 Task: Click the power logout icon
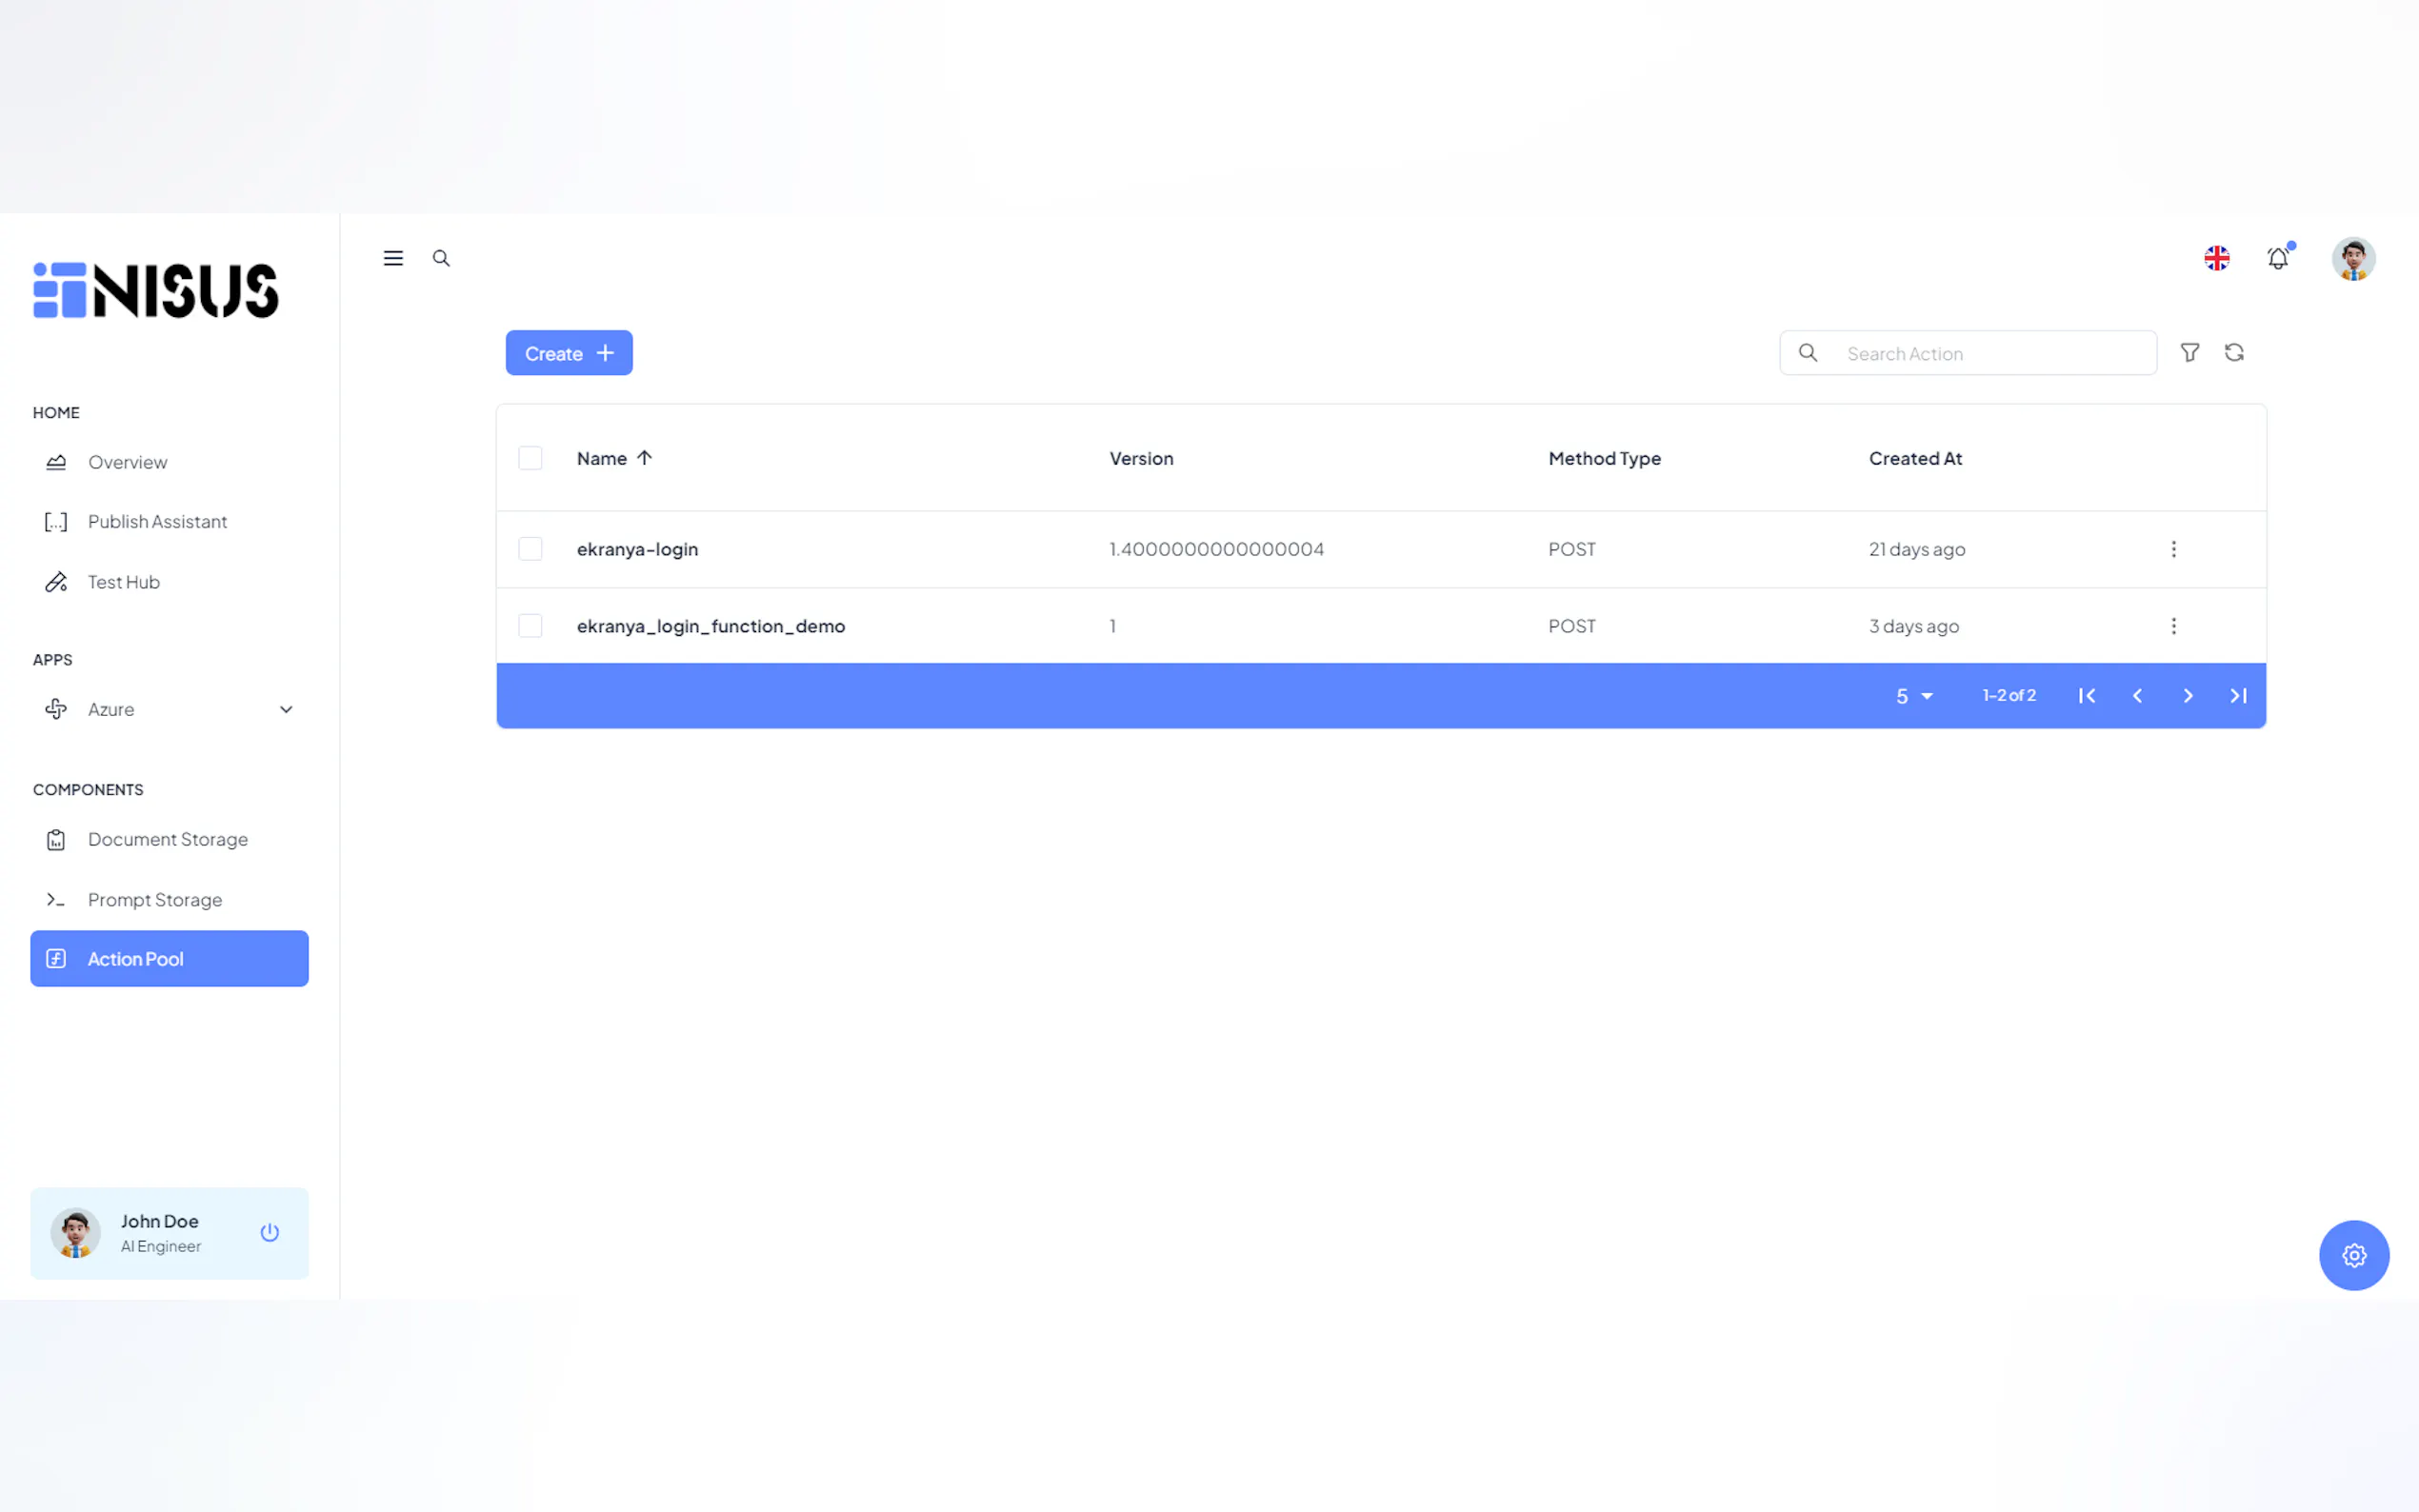click(x=270, y=1232)
